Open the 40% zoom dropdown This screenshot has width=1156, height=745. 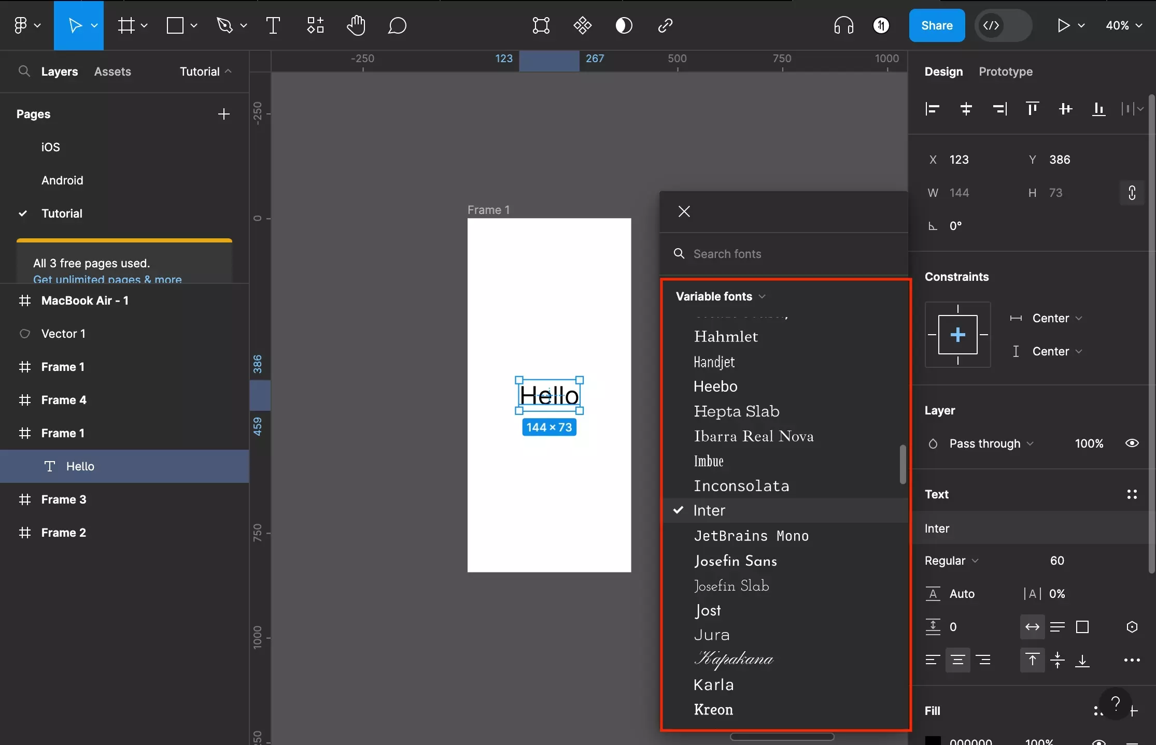pos(1124,25)
